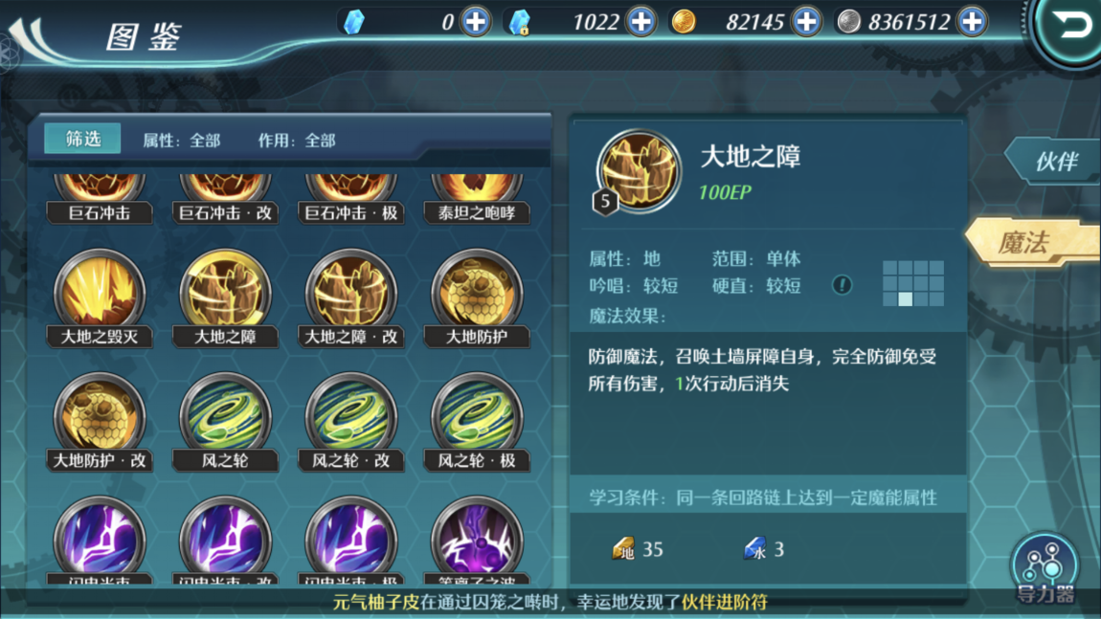Select the 大地防护·改 magic thumbnail
The height and width of the screenshot is (619, 1101).
tap(99, 421)
